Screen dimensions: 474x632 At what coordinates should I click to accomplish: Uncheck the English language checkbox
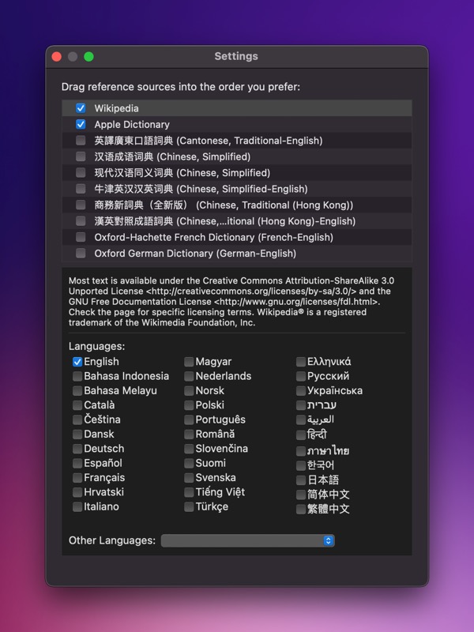click(77, 362)
